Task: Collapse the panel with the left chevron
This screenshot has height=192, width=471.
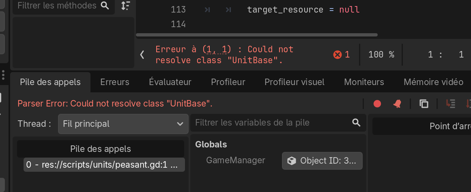Action: pos(142,54)
